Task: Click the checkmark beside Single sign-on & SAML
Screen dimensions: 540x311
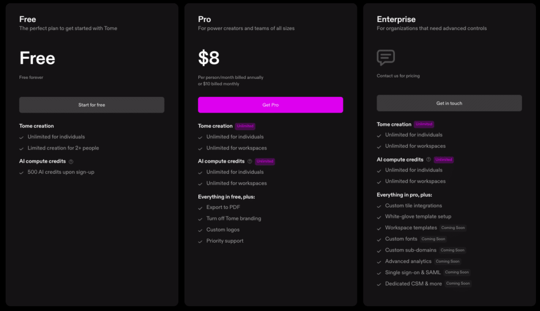Action: [x=379, y=272]
